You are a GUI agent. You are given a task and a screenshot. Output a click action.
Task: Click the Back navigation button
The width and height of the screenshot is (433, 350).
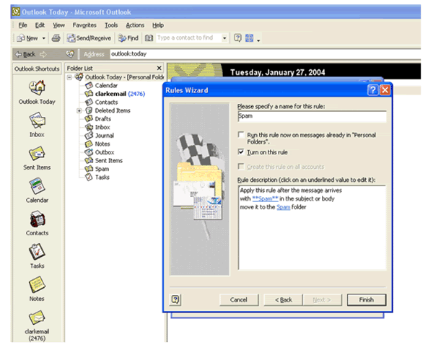(x=25, y=54)
